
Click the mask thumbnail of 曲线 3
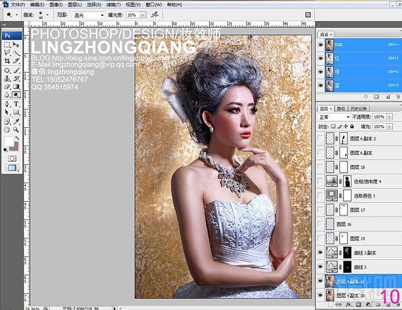tap(347, 267)
